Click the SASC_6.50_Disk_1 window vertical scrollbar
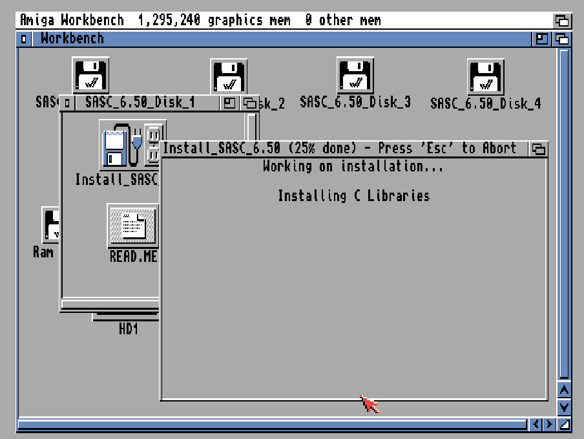This screenshot has height=439, width=584. 252,127
